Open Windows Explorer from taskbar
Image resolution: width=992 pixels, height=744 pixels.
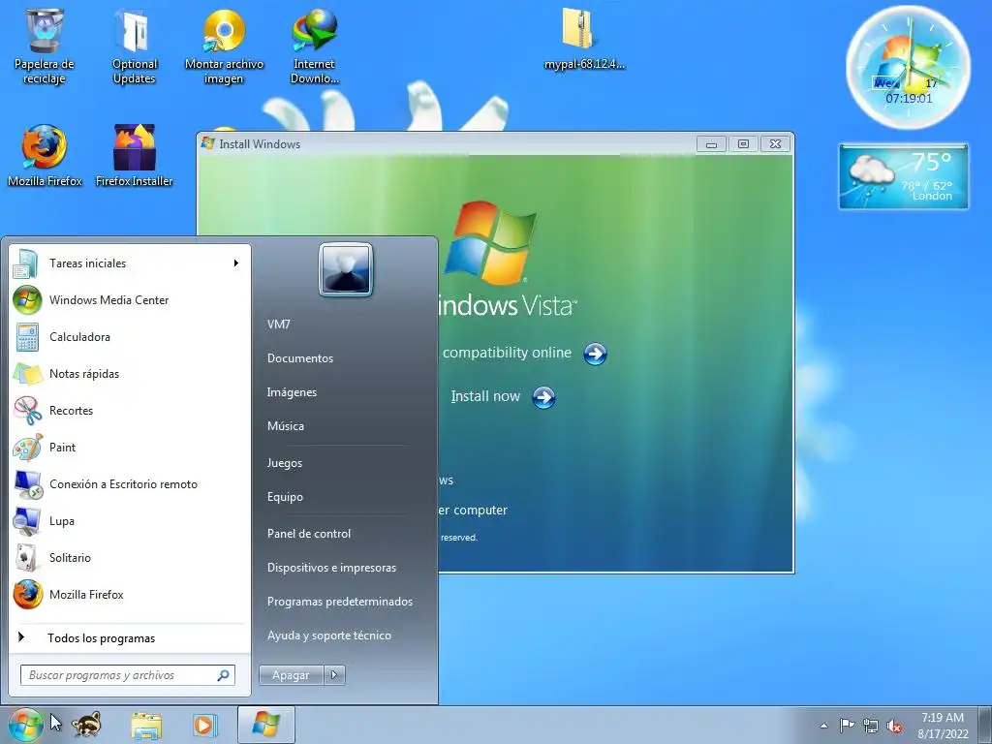coord(146,725)
